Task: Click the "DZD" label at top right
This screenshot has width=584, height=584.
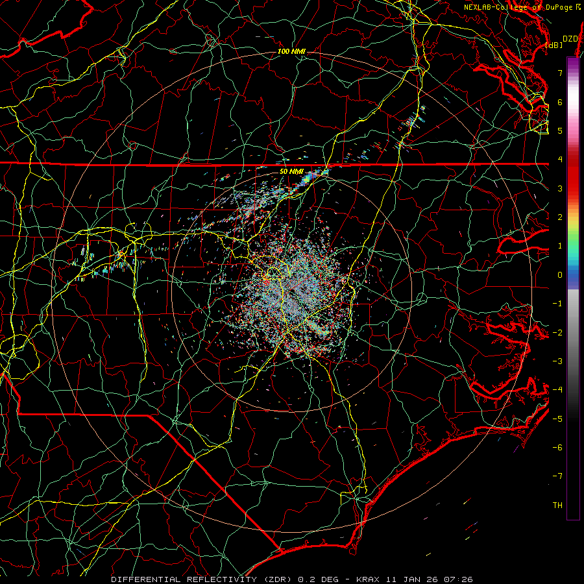Action: tap(570, 39)
